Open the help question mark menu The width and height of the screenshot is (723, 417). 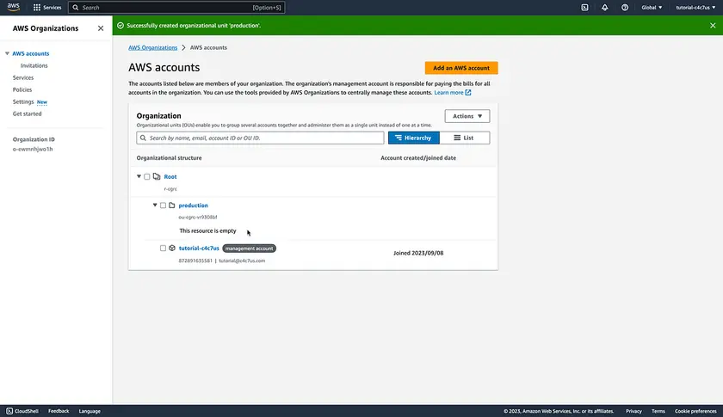[625, 8]
